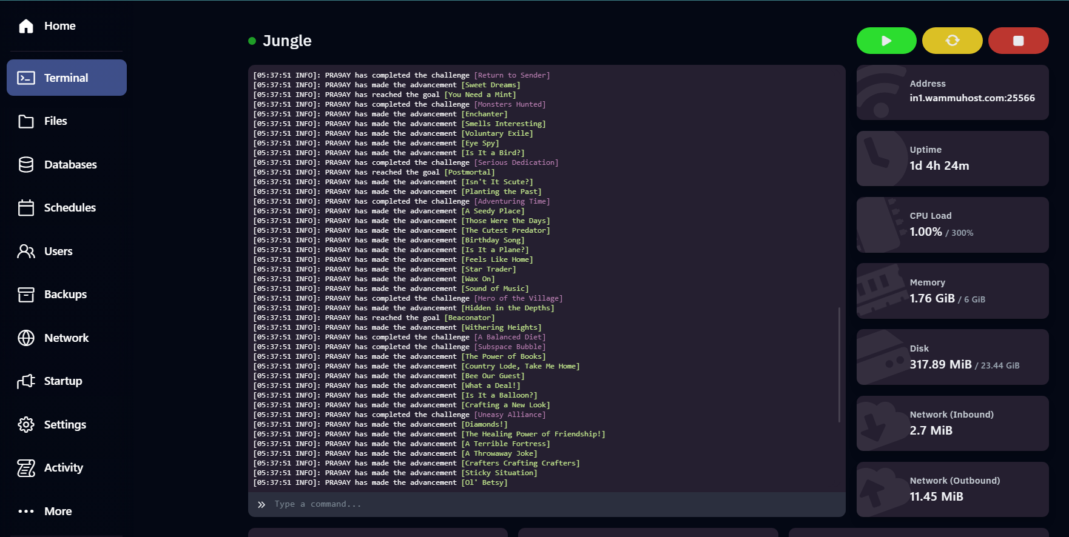Open the Home page icon
Image resolution: width=1069 pixels, height=537 pixels.
pos(26,26)
